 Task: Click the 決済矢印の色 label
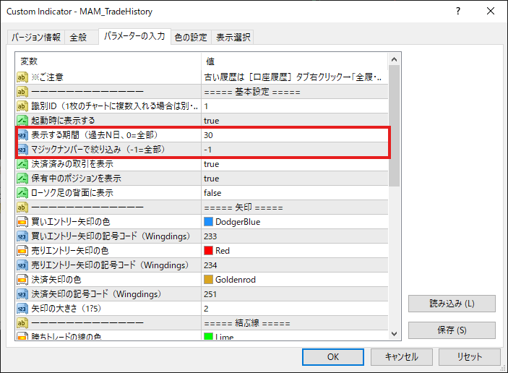click(56, 279)
